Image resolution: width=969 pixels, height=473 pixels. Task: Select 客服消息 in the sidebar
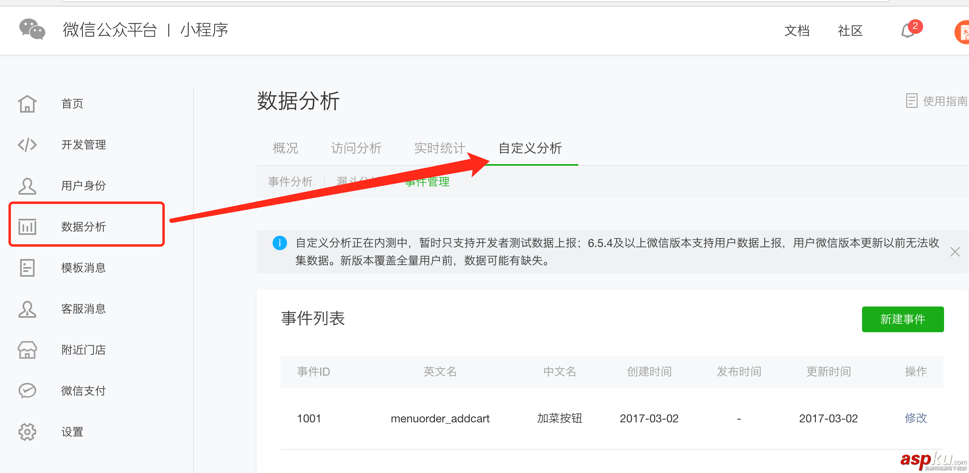(x=83, y=309)
